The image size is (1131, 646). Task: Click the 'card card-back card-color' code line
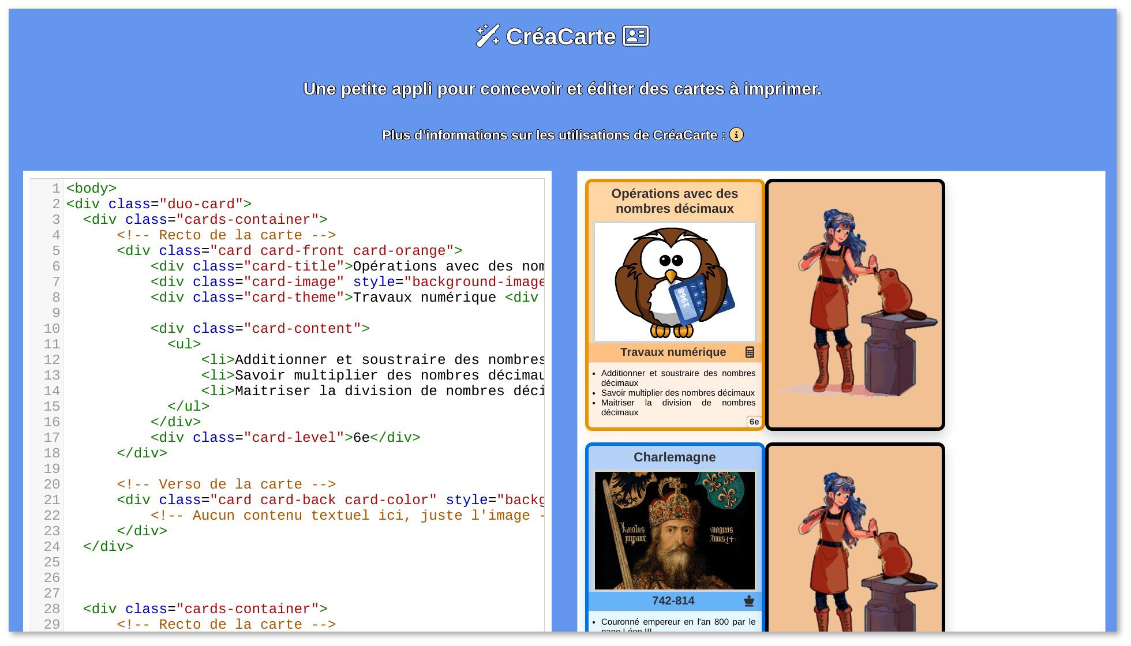331,500
